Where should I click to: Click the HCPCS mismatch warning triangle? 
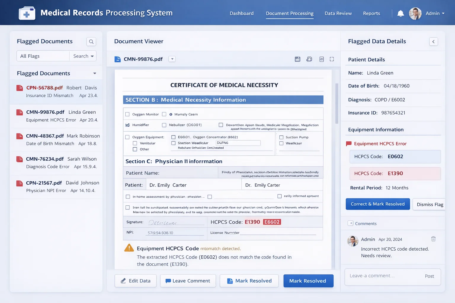pos(129,248)
